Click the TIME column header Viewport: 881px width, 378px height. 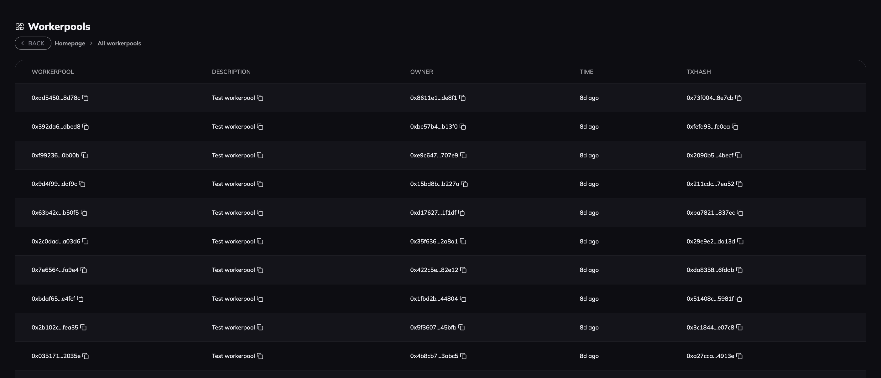586,72
